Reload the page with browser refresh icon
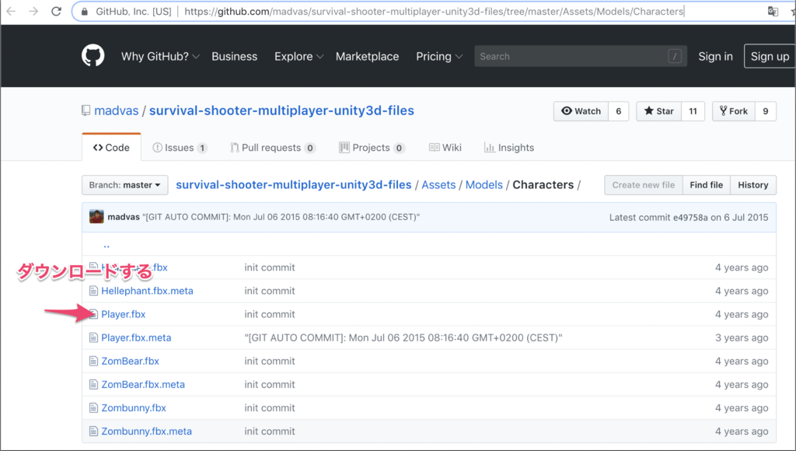Screen dimensions: 796x451 (x=56, y=11)
